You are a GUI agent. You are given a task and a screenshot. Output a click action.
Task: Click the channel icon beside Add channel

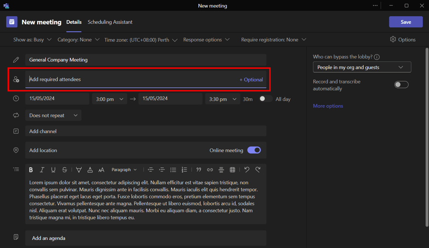[x=16, y=131]
